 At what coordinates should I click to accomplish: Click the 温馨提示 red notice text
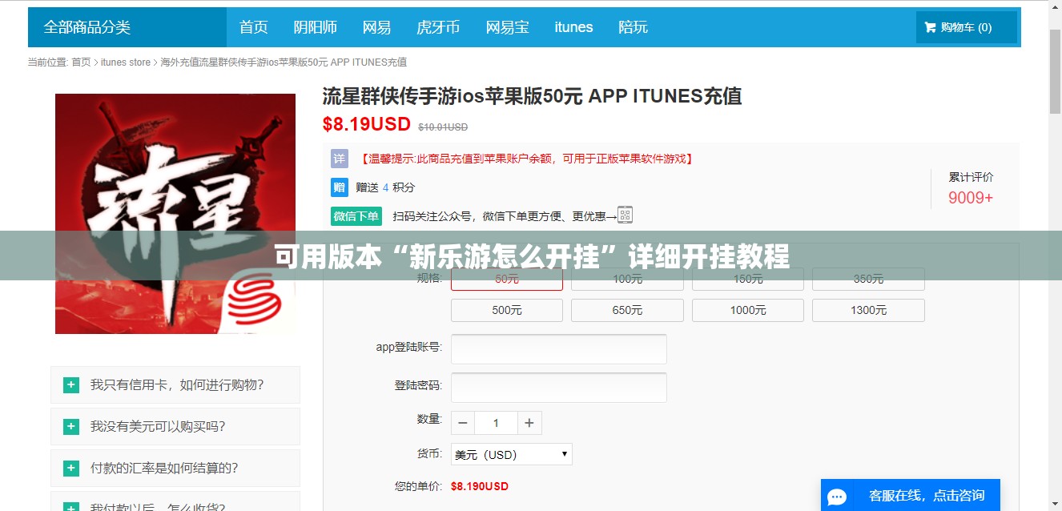point(526,159)
